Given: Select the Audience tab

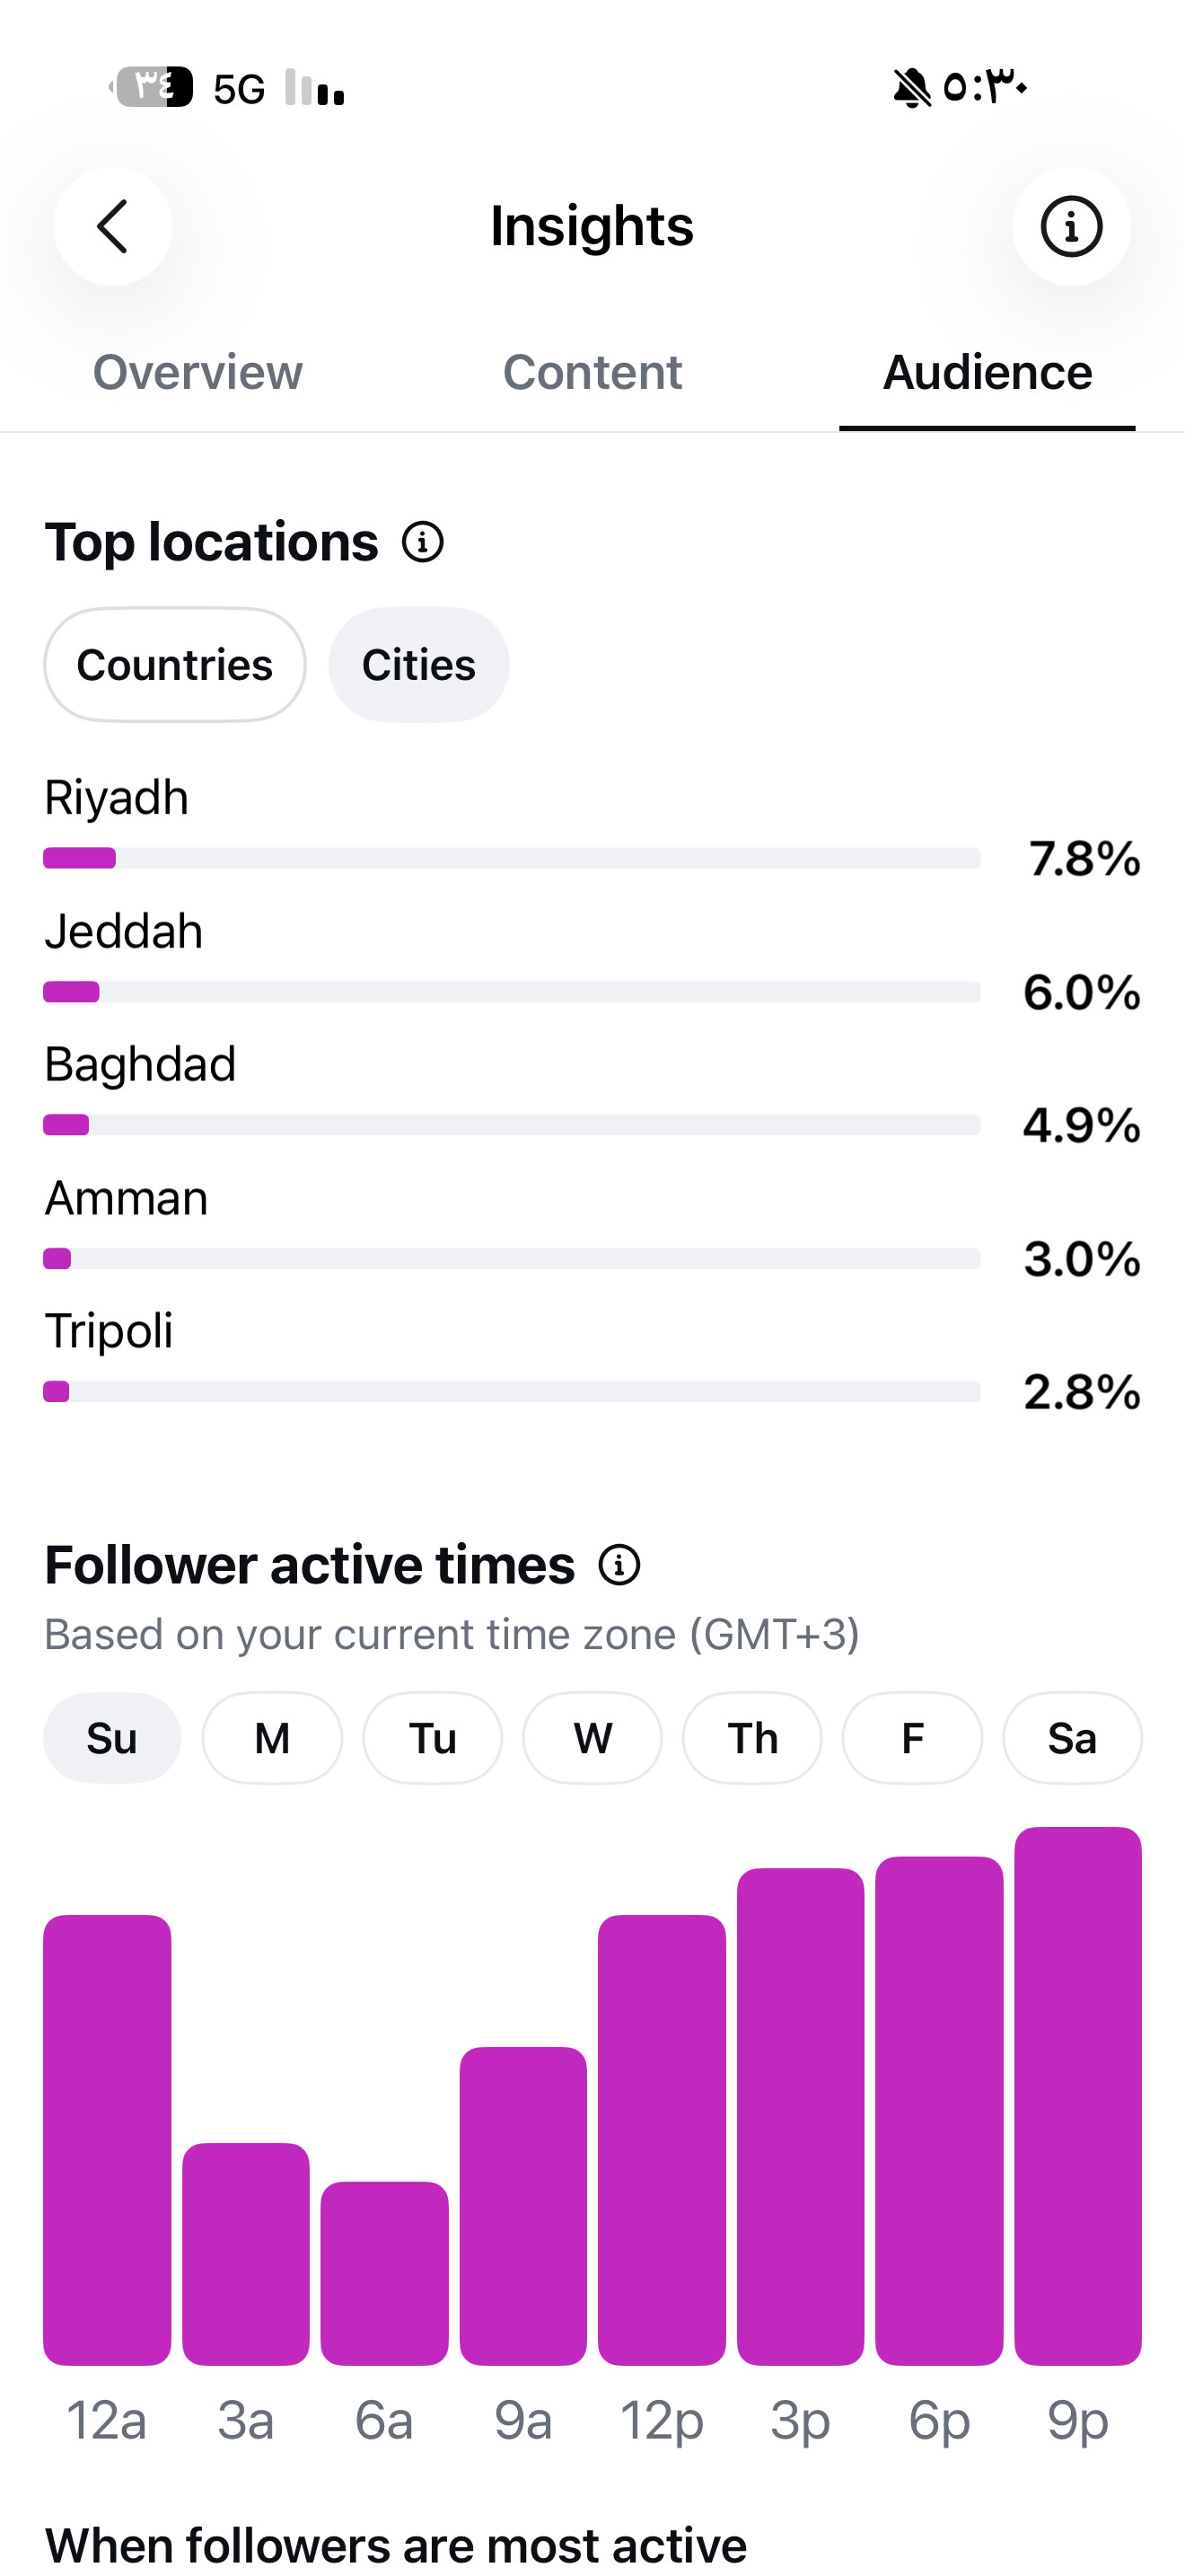Looking at the screenshot, I should pyautogui.click(x=987, y=372).
